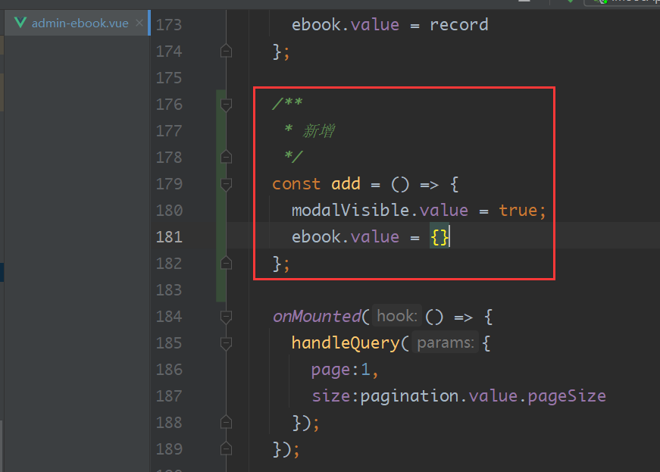This screenshot has width=660, height=472.
Task: Click 'pagination' on line 187
Action: (x=409, y=396)
